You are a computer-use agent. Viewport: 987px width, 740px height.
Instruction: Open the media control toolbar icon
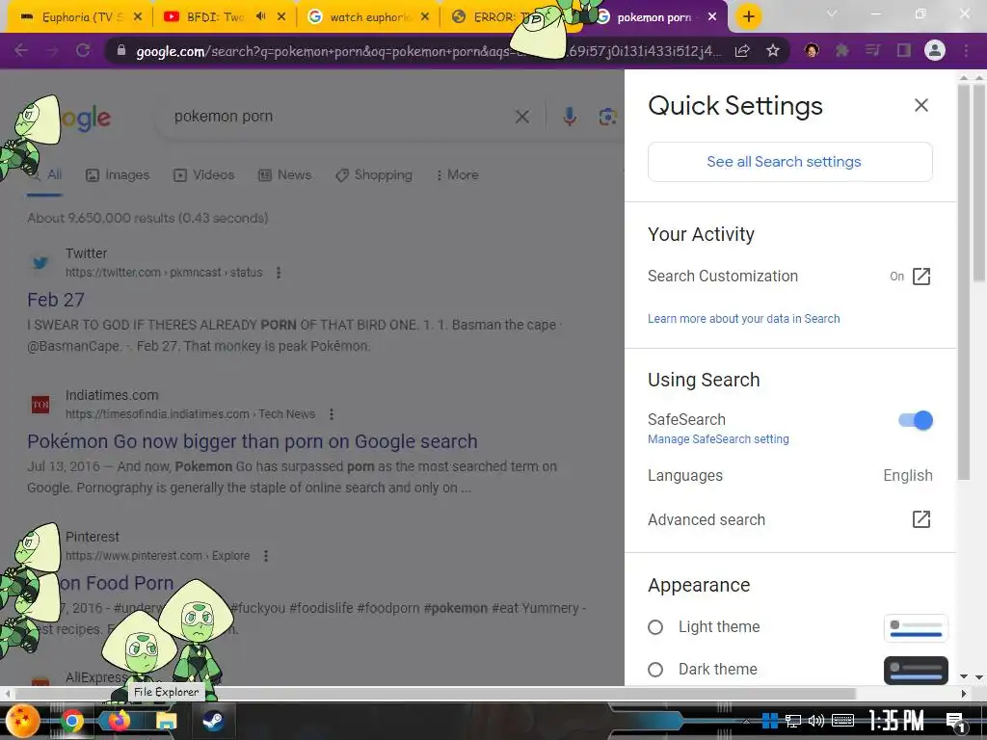[872, 50]
